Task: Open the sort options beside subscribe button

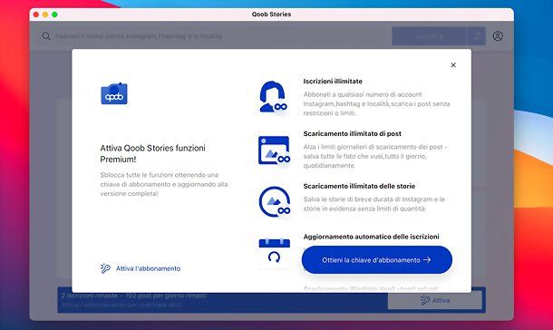Action: pyautogui.click(x=477, y=36)
